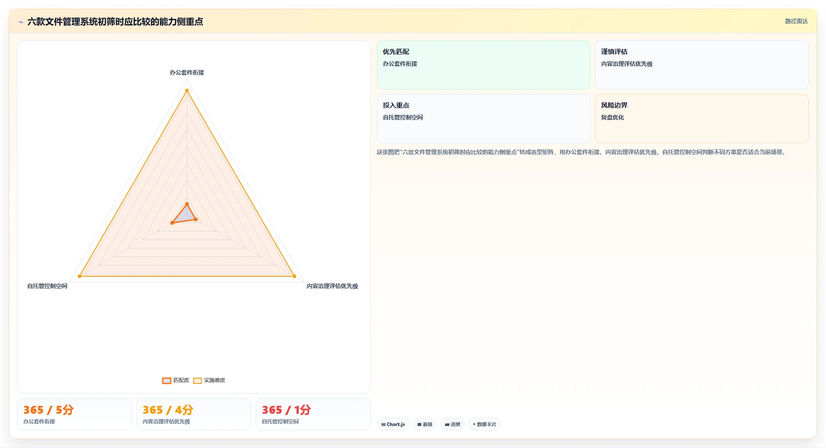
Task: Click the small icon left of the page title
Action: coord(21,22)
